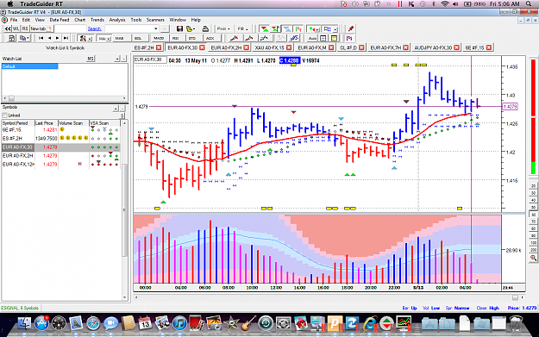
Task: Click the red-green triangles signal icon
Action: click(x=265, y=28)
